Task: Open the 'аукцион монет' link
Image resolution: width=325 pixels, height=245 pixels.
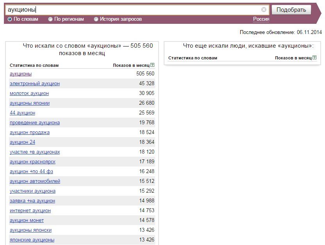Action: coord(27,220)
